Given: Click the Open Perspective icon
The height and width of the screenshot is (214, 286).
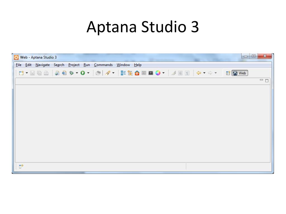Looking at the screenshot, I should pyautogui.click(x=228, y=73).
